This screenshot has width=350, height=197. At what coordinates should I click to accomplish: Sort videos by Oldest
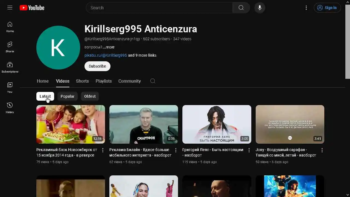90,96
